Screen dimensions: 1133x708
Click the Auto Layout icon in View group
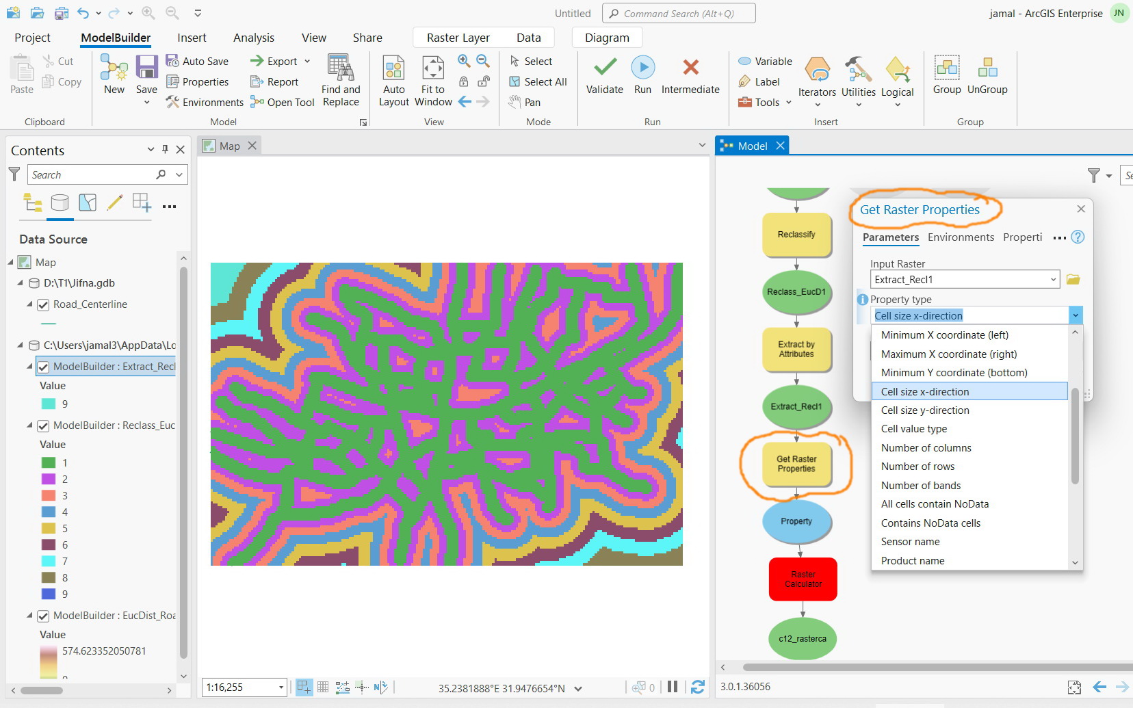pyautogui.click(x=393, y=75)
